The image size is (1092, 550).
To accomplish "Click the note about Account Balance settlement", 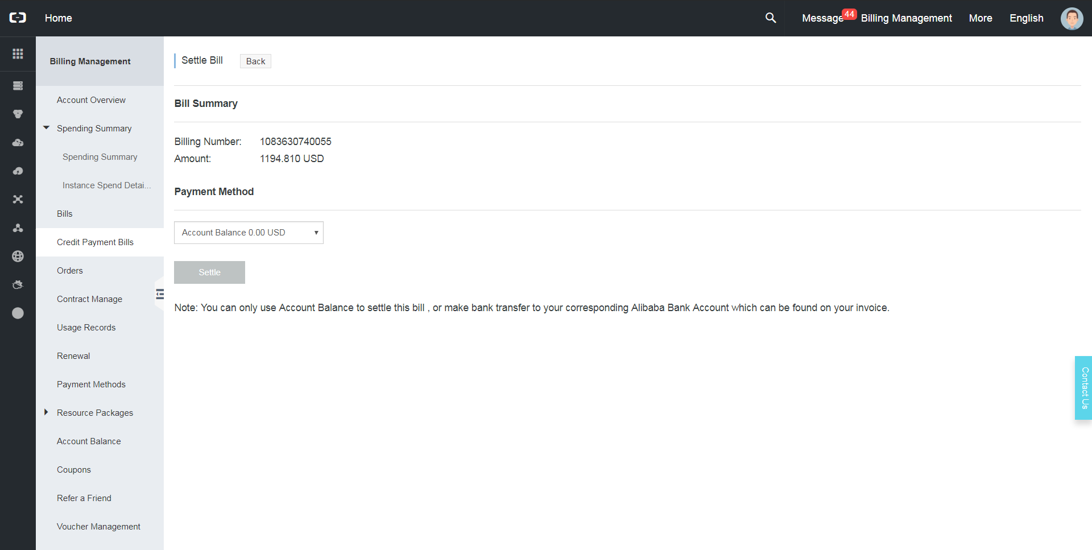I will click(532, 308).
